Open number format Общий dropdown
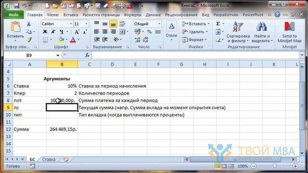Screen dimensions: 308x173 (159, 24)
